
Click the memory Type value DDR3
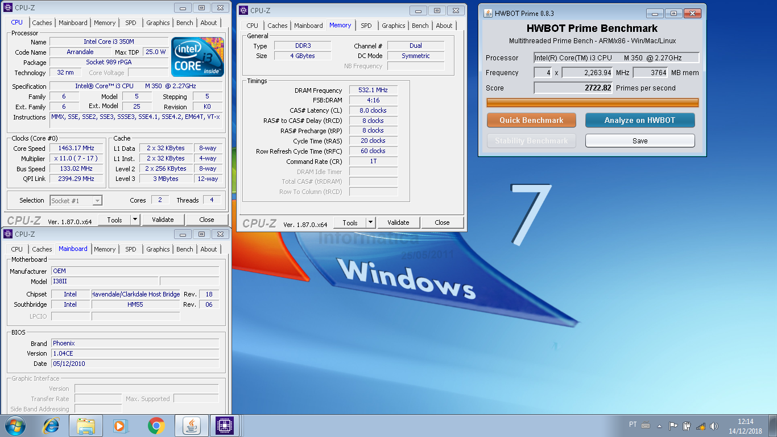[303, 46]
